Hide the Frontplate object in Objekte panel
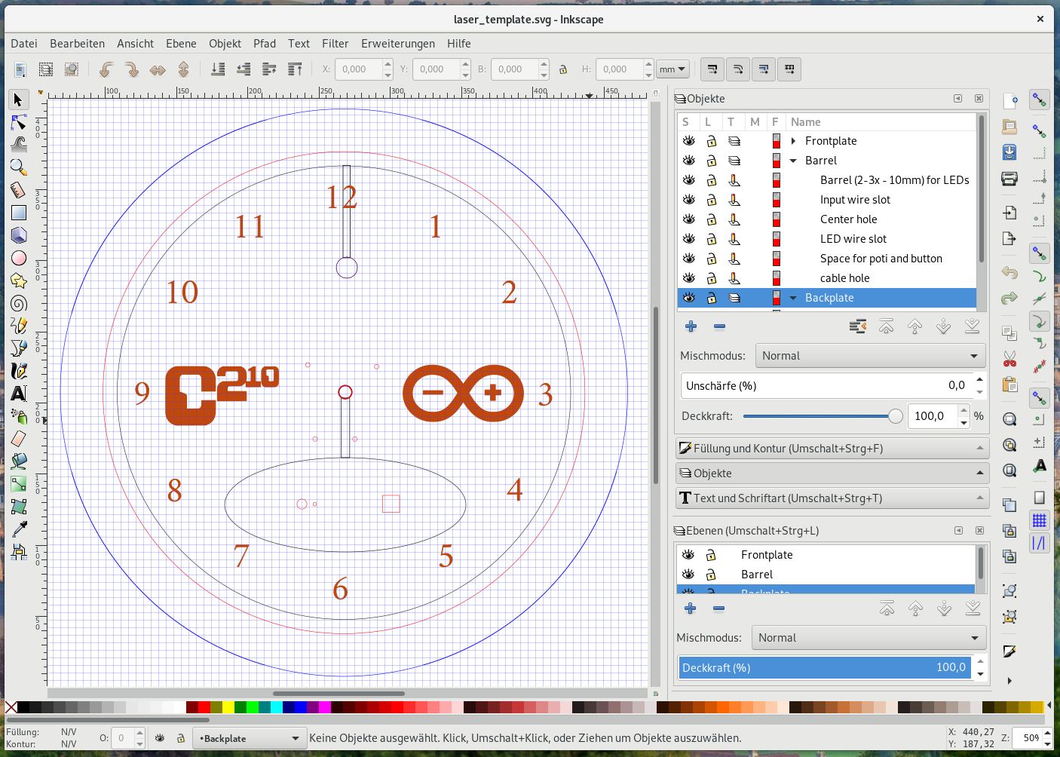The width and height of the screenshot is (1060, 757). pyautogui.click(x=688, y=141)
